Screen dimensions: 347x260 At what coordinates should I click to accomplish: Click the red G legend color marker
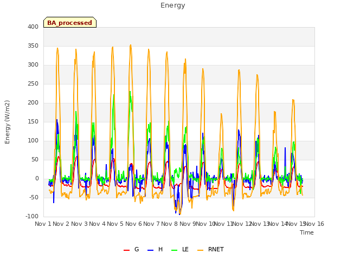click(x=126, y=250)
